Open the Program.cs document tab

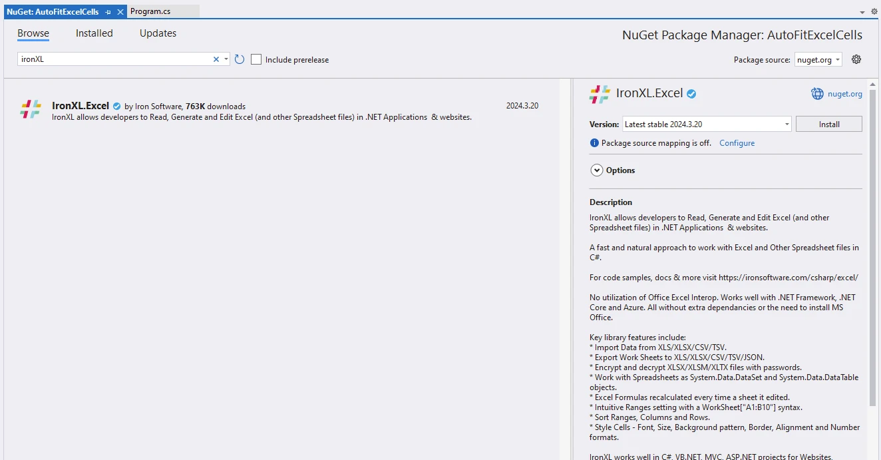pos(150,11)
